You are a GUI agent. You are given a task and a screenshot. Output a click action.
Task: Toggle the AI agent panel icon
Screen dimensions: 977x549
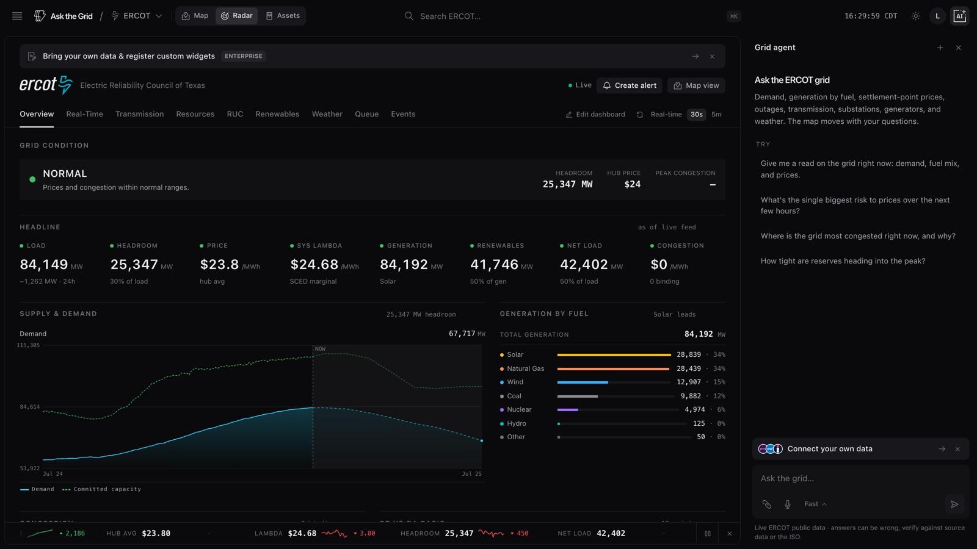(x=959, y=16)
